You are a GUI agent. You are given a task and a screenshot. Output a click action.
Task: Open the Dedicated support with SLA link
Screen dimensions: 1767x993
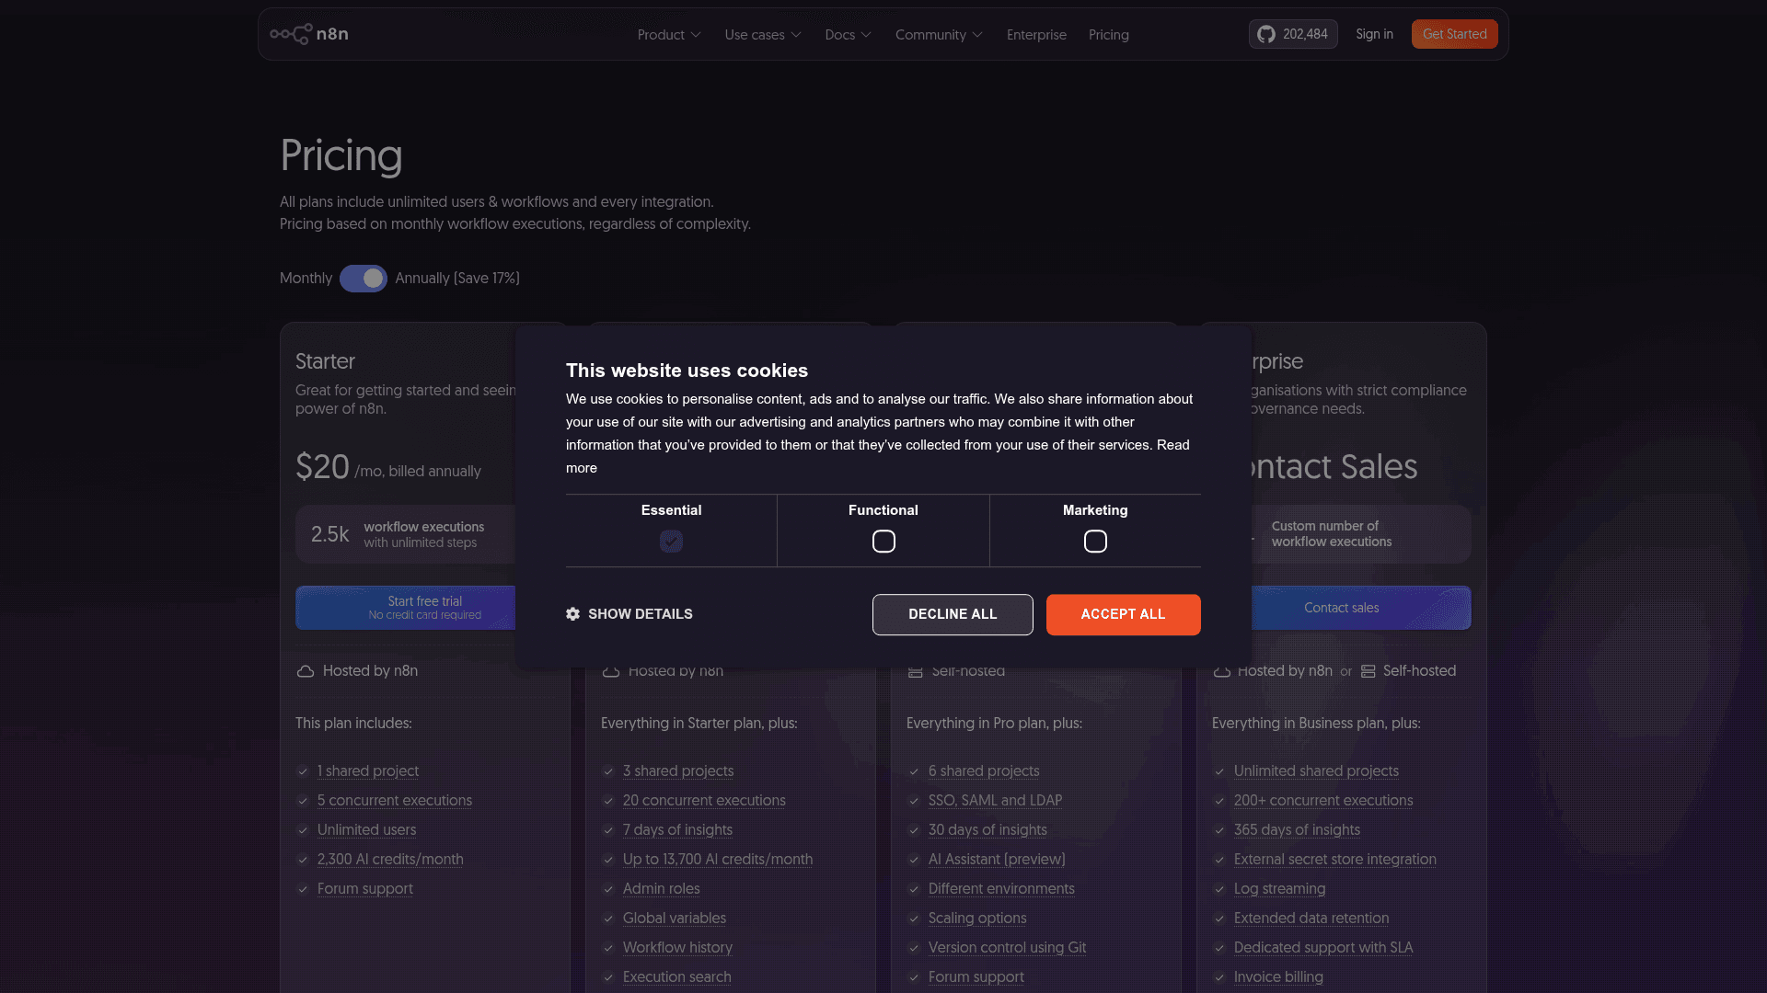click(1322, 948)
